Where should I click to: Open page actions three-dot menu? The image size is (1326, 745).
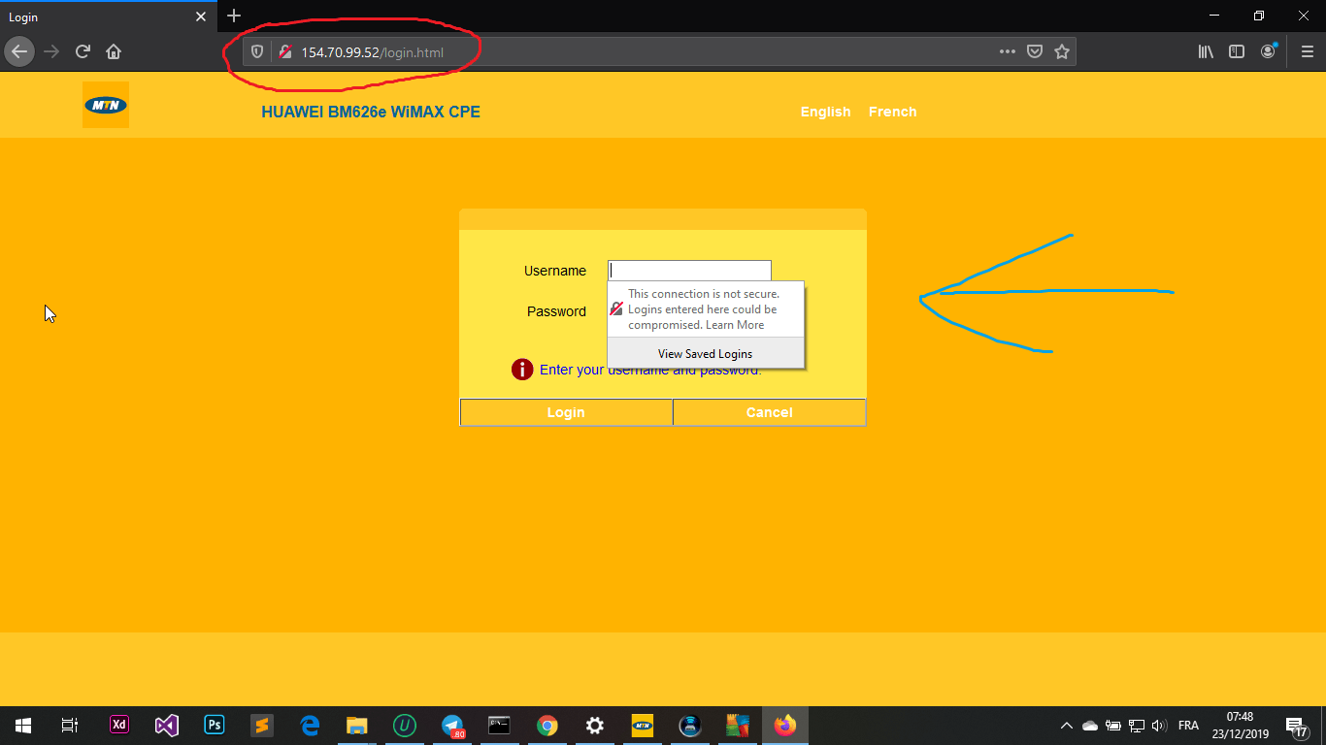point(1008,52)
